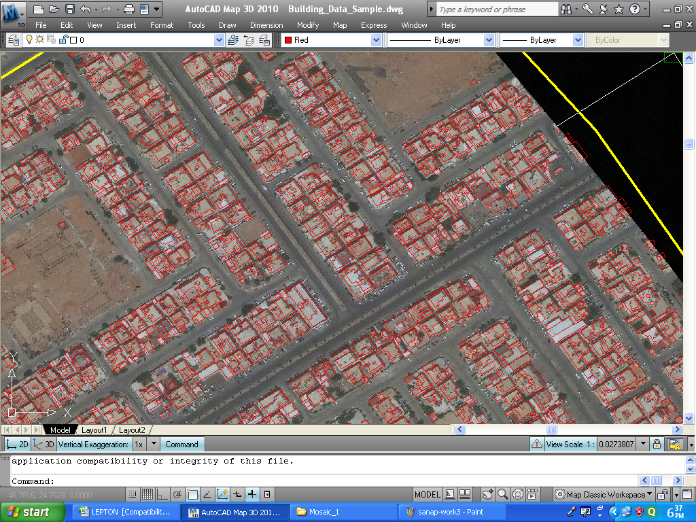The width and height of the screenshot is (696, 522).
Task: Click the SteeringWheels icon in status bar
Action: [x=517, y=494]
